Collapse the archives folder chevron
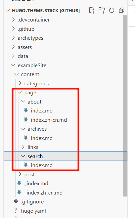Image resolution: width=135 pixels, height=218 pixels. click(x=23, y=129)
